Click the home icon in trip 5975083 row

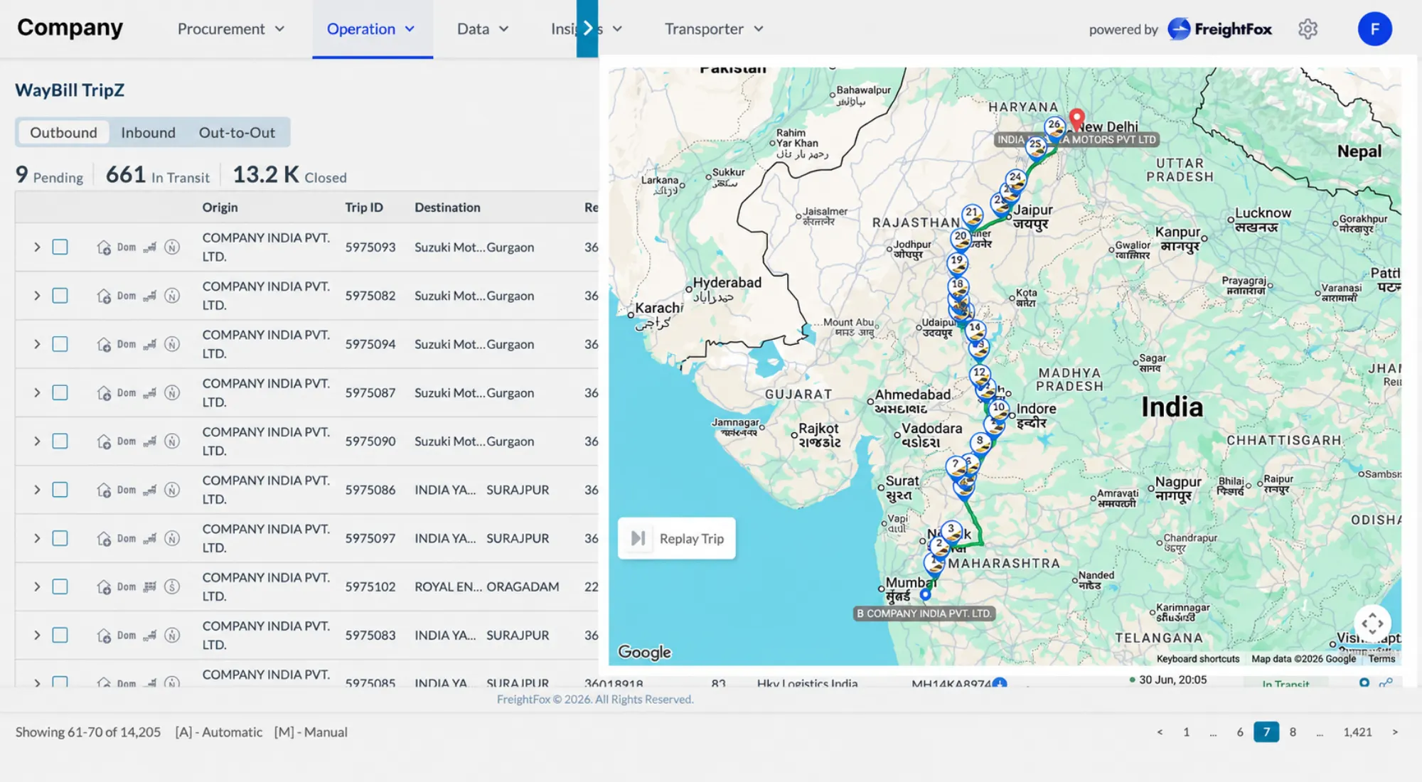pos(104,636)
